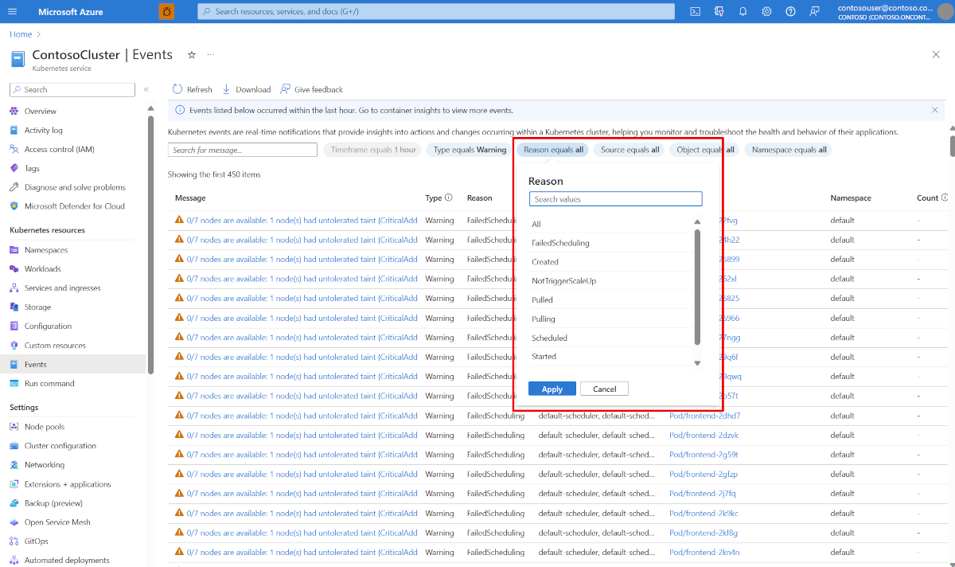Choose the Pulled reason value
Image resolution: width=955 pixels, height=567 pixels.
pos(543,300)
